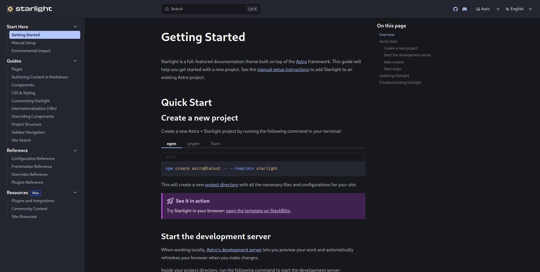
Task: Jump to Add content in page contents
Action: click(393, 62)
